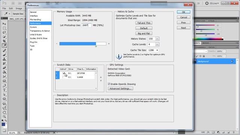Click the OK button
The width and height of the screenshot is (240, 135).
183,12
